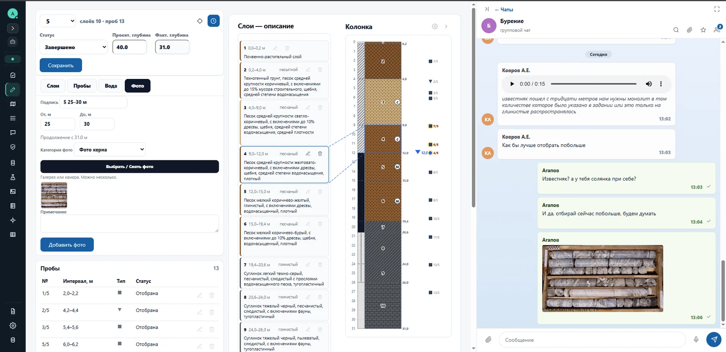Viewport: 726px width, 352px height.
Task: Search in the Бурение chat
Action: pos(676,30)
